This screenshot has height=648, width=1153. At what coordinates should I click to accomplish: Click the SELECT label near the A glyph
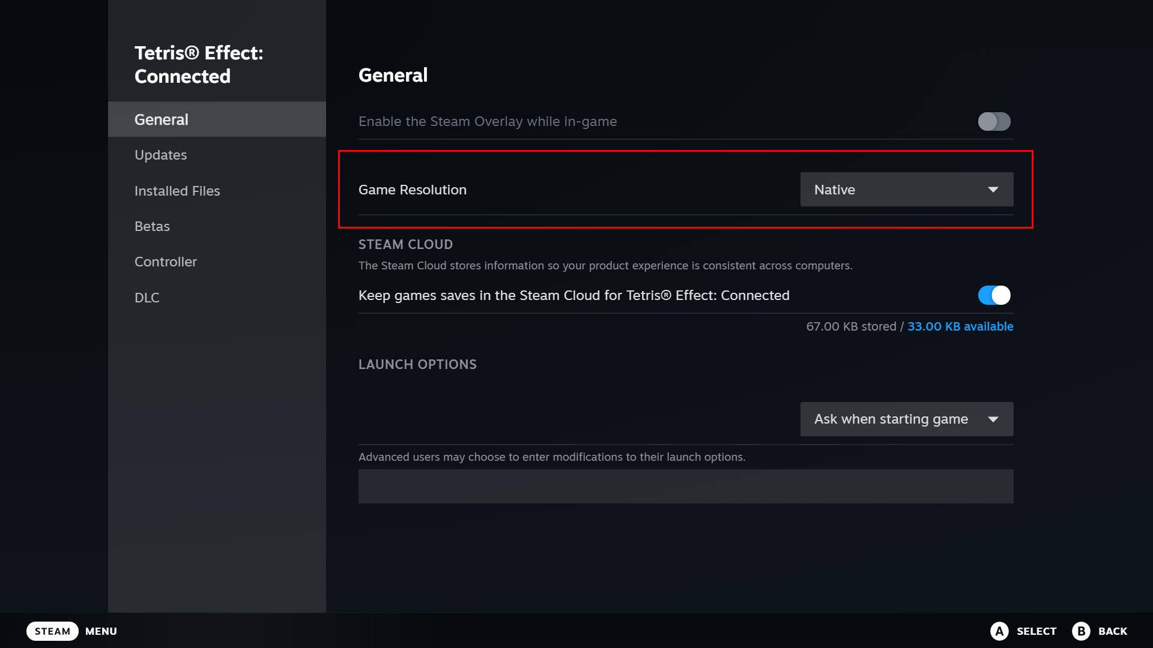(x=1038, y=631)
